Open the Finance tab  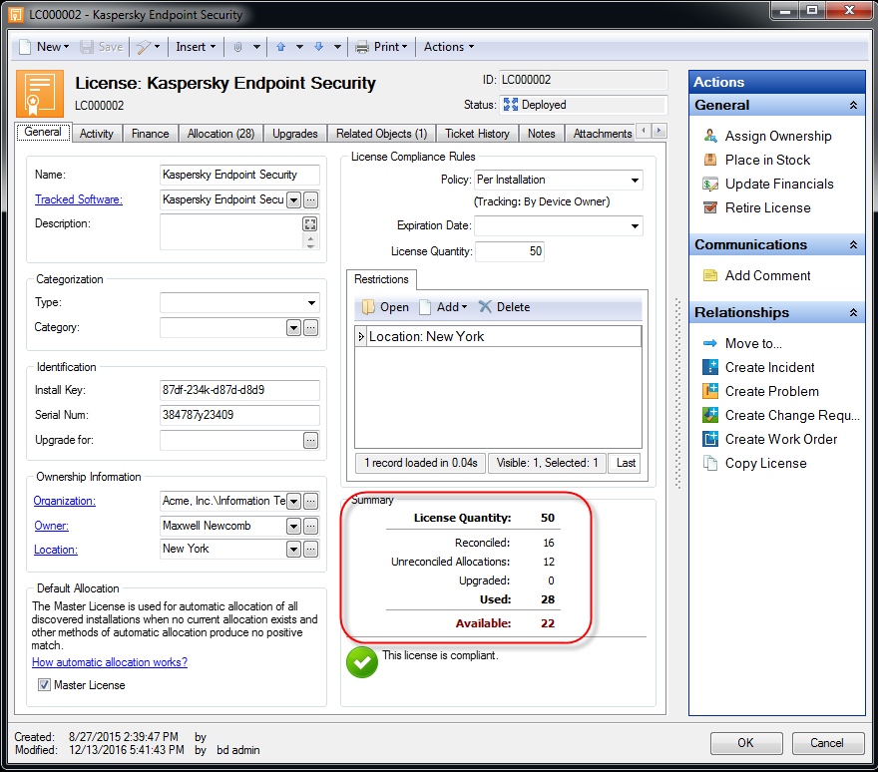tap(150, 134)
